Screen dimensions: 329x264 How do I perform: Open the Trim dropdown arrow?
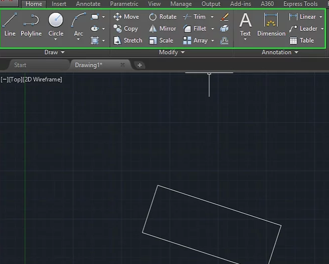(x=212, y=17)
